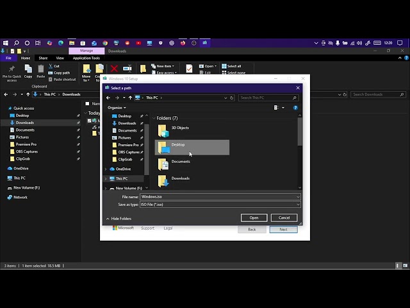The height and width of the screenshot is (308, 410).
Task: Click Back in Windows 10 Setup
Action: pyautogui.click(x=252, y=230)
